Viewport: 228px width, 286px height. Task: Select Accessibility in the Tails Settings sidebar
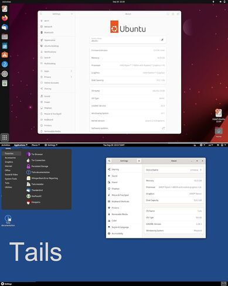pos(124,233)
